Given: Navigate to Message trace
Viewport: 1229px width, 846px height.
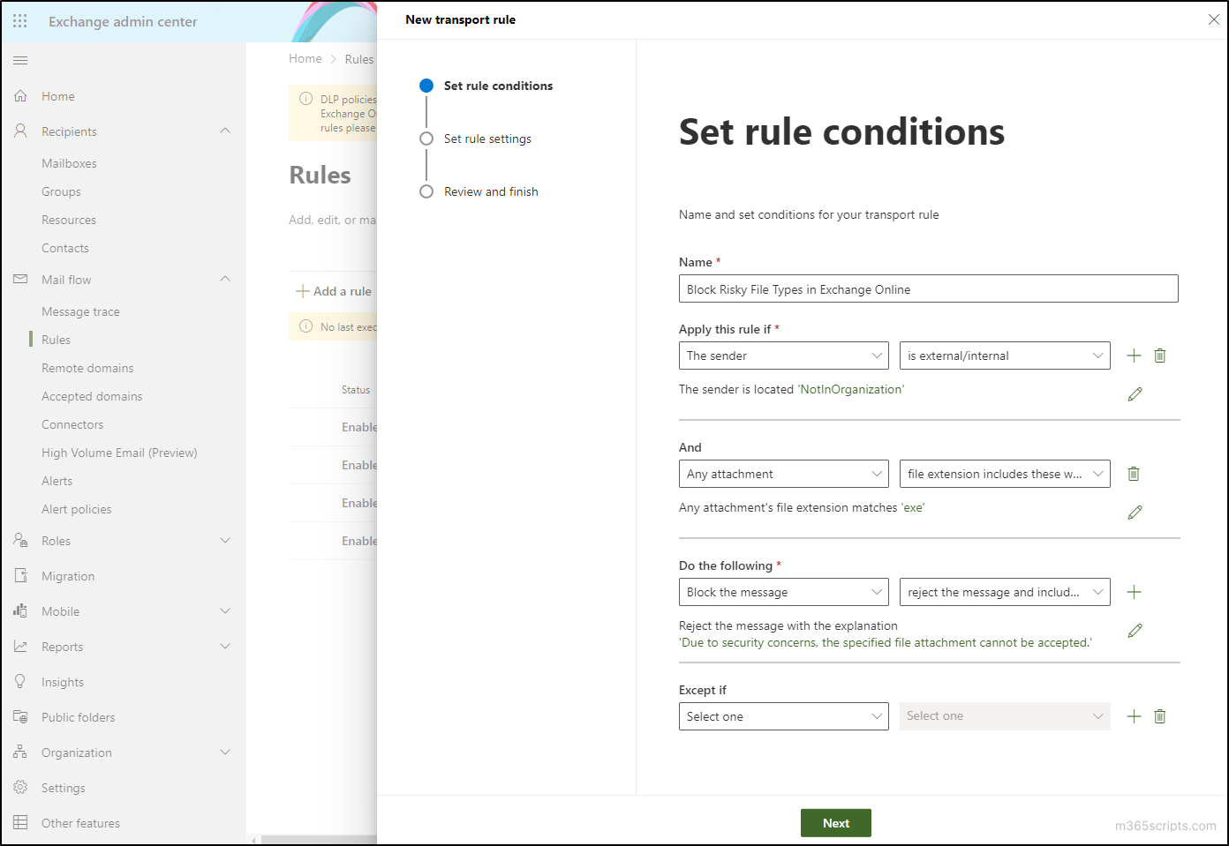Looking at the screenshot, I should click(x=80, y=311).
